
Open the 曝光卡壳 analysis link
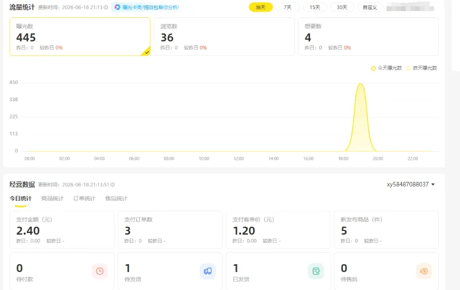(x=151, y=7)
